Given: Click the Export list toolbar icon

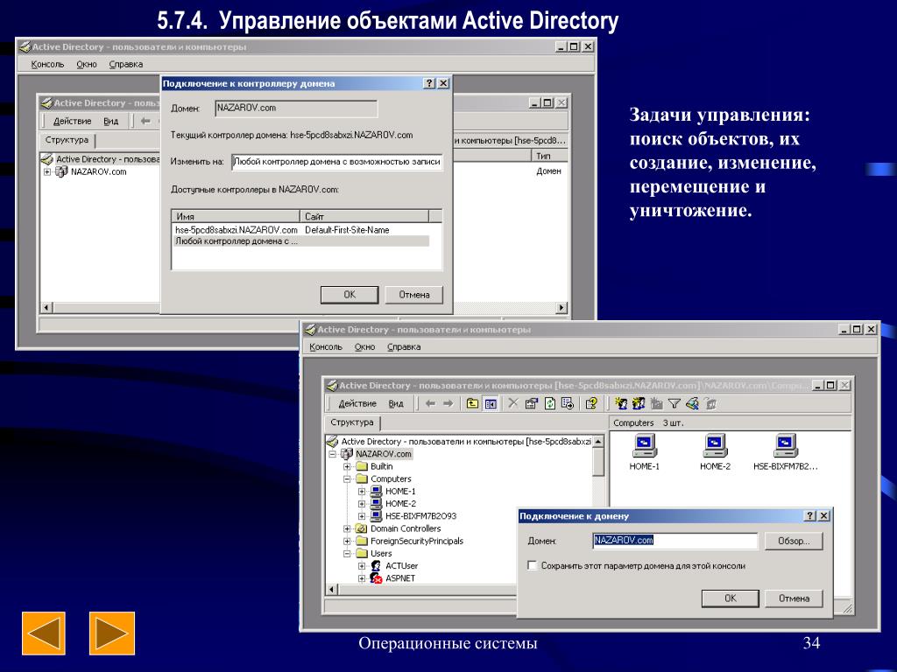Looking at the screenshot, I should point(568,403).
